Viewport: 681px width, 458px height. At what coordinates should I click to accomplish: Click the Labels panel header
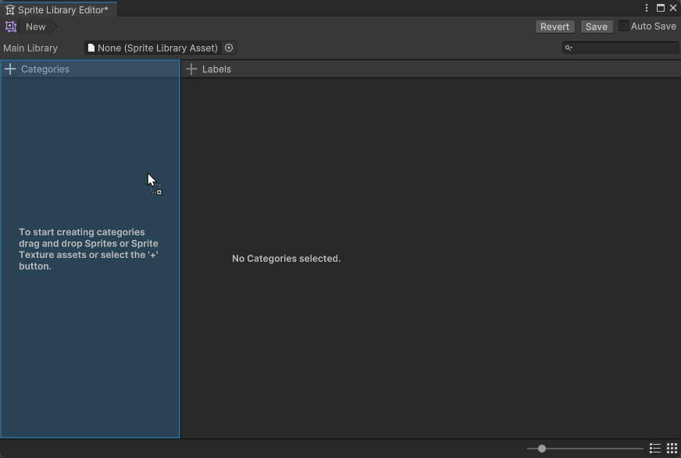(216, 70)
